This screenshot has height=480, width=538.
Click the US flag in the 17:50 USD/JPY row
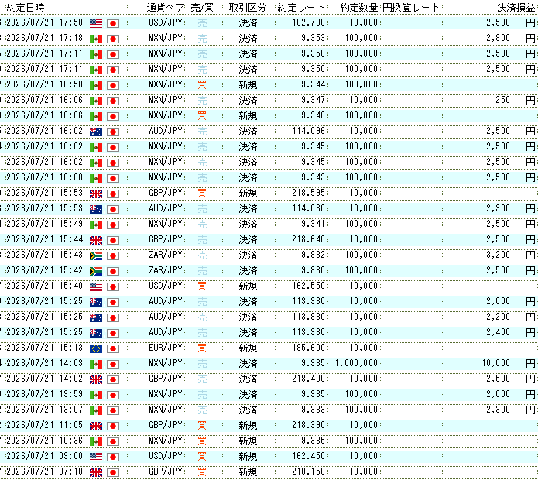[96, 23]
